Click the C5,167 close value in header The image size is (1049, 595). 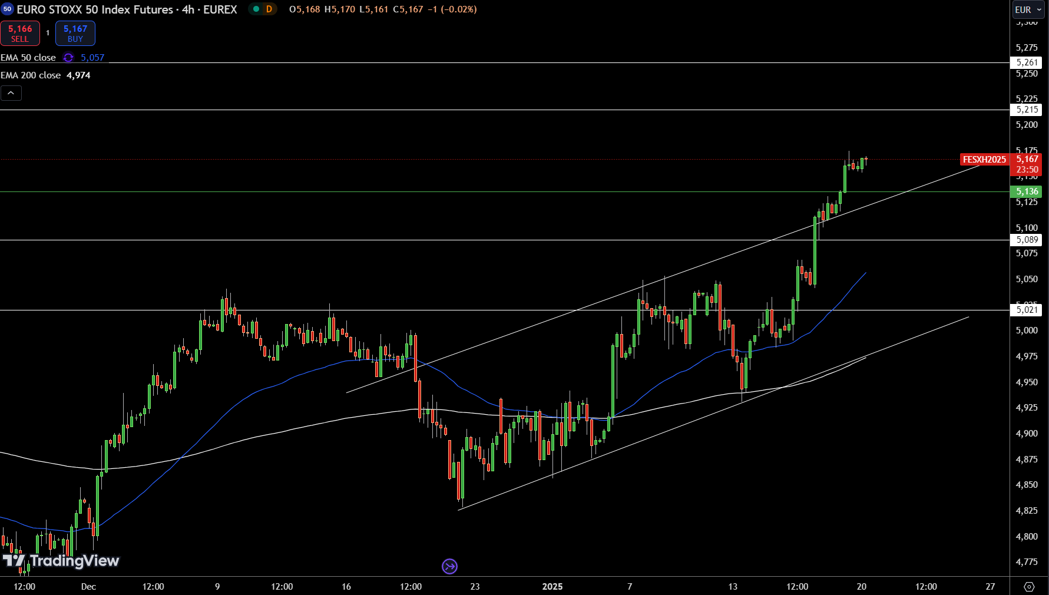408,9
